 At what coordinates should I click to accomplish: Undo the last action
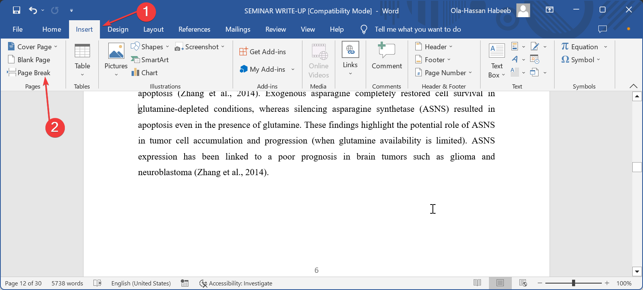click(x=33, y=10)
